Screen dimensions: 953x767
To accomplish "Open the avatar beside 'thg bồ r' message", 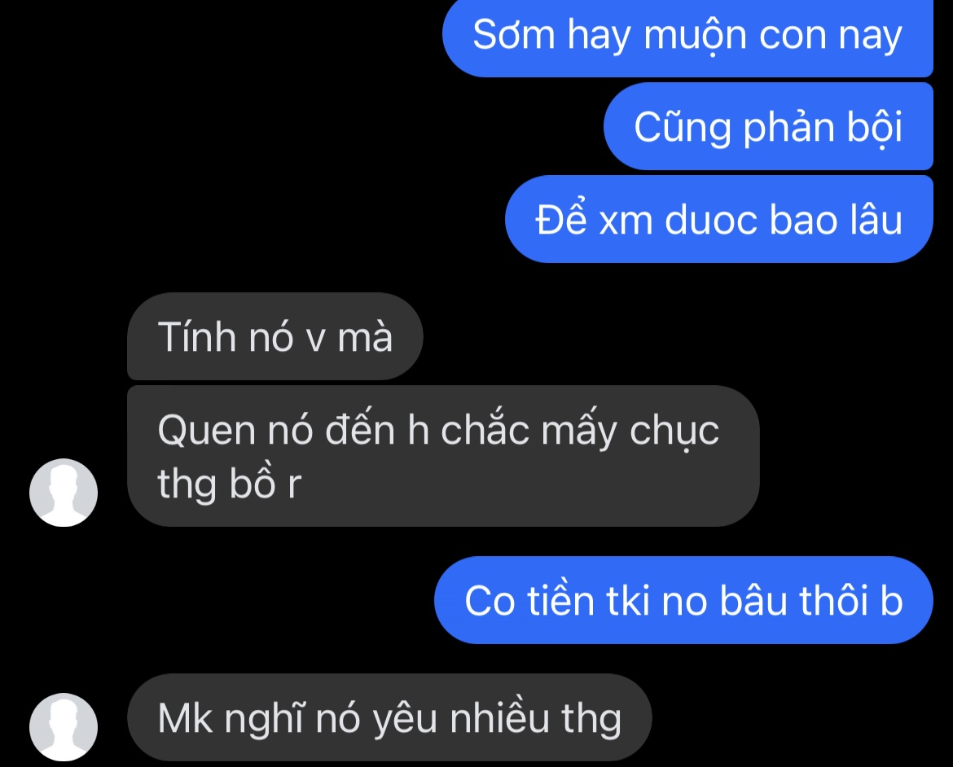I will [64, 493].
